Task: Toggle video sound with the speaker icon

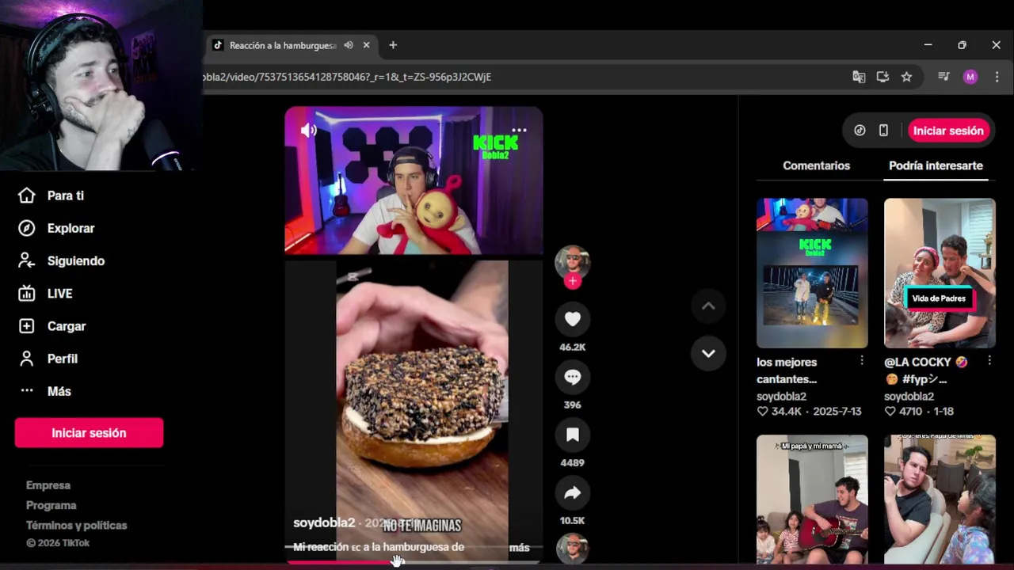Action: (x=309, y=131)
